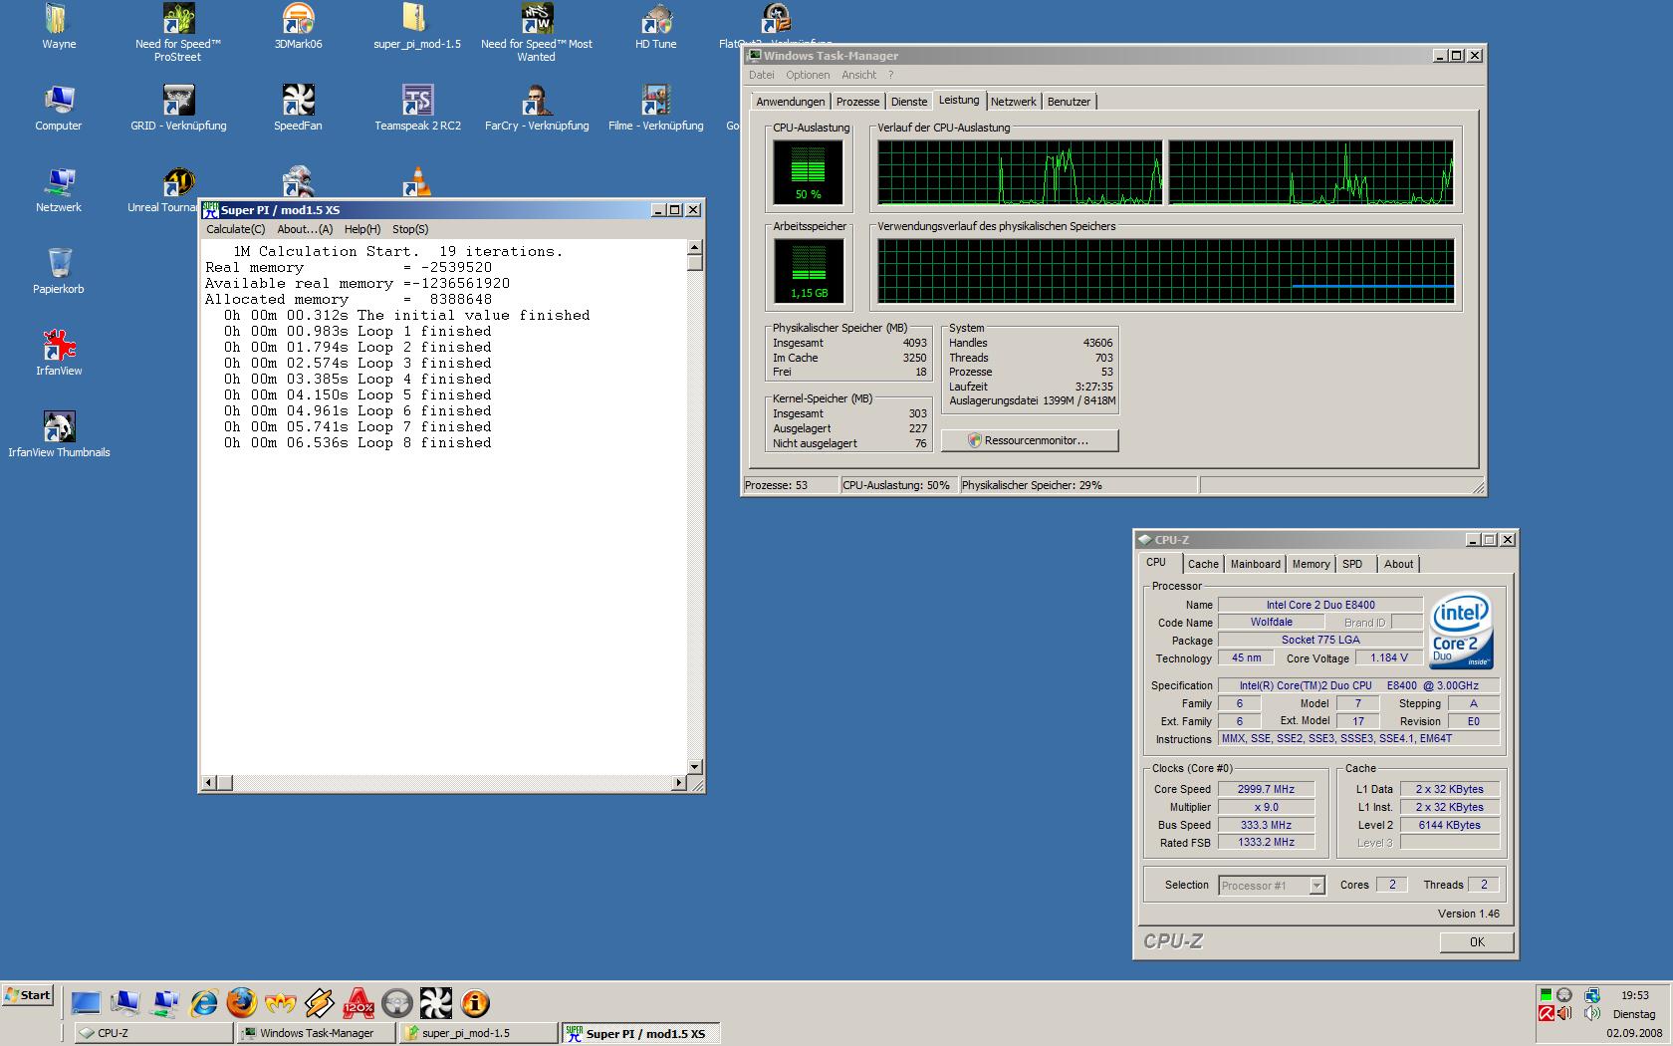The height and width of the screenshot is (1046, 1673).
Task: Click Firefox icon in quick launch bar
Action: (x=242, y=1003)
